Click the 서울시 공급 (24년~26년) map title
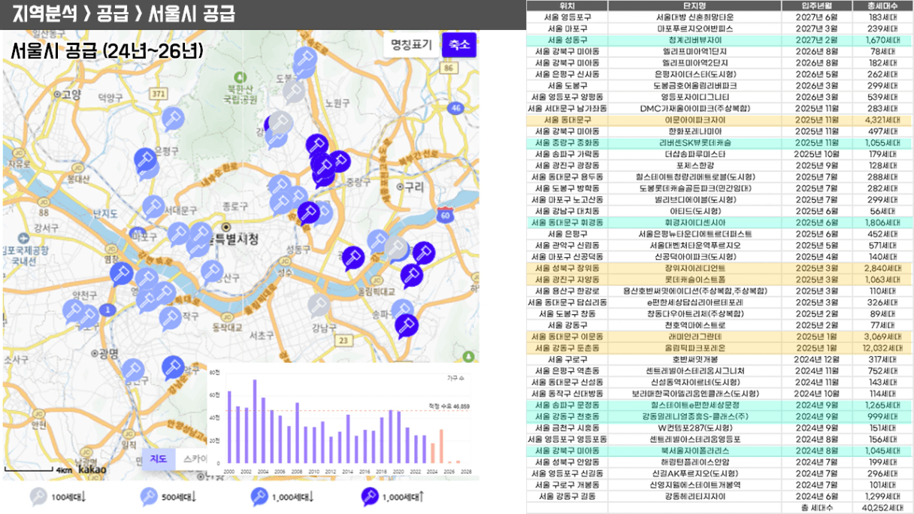This screenshot has width=914, height=514. (107, 52)
